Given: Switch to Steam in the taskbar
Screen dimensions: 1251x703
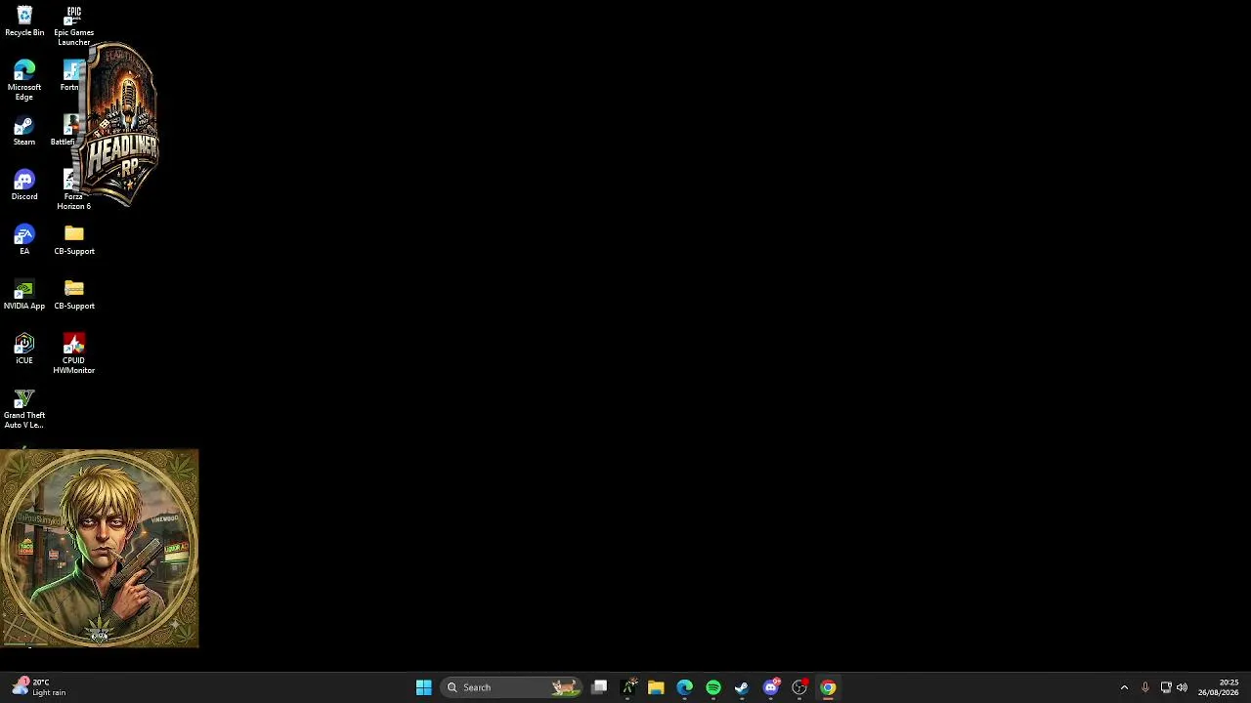Looking at the screenshot, I should (x=742, y=687).
